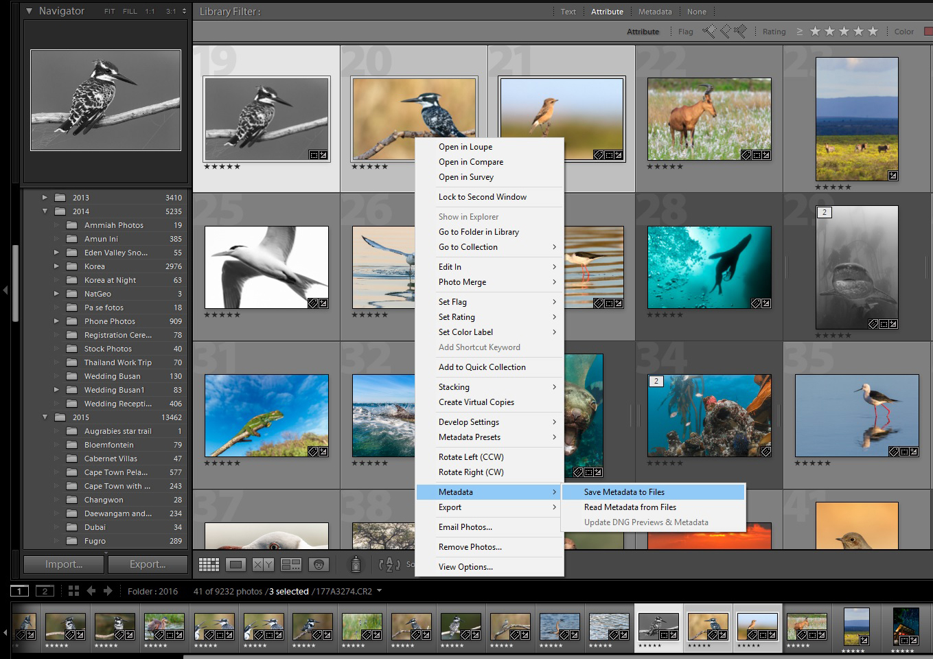
Task: Switch to Loupe view
Action: pos(235,564)
